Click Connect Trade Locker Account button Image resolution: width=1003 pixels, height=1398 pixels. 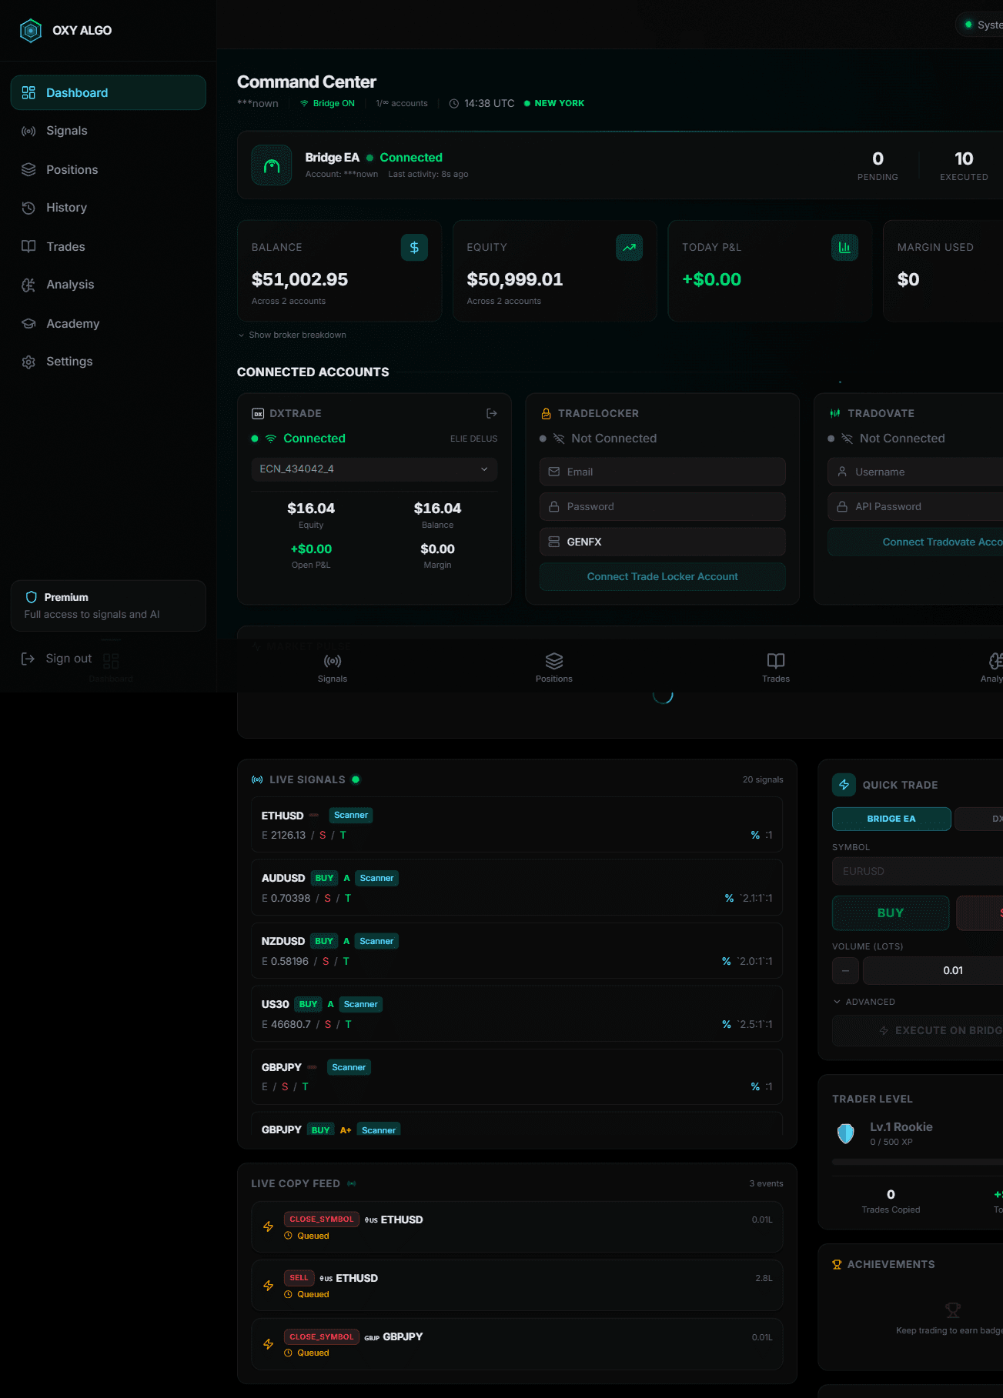click(662, 576)
